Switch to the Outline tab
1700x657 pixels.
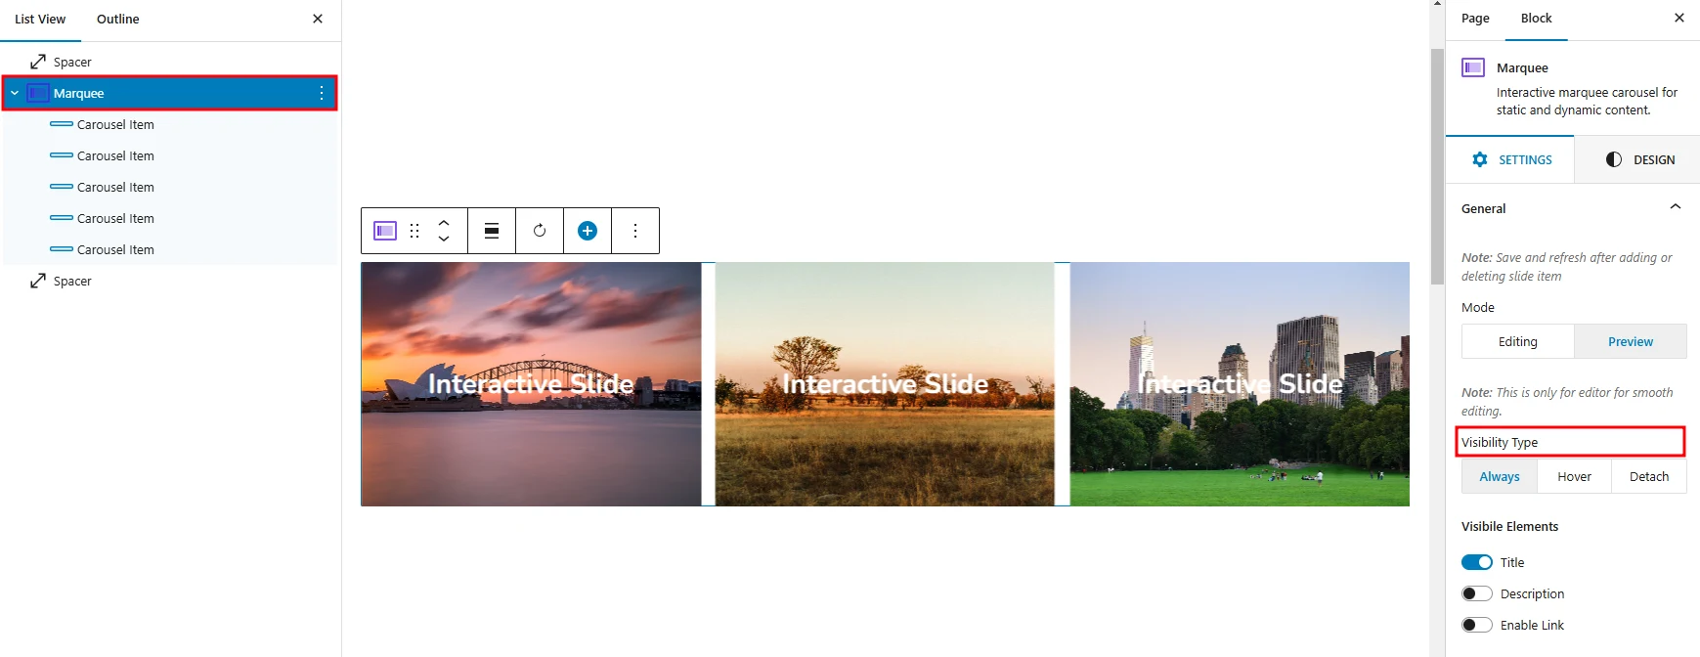click(118, 19)
